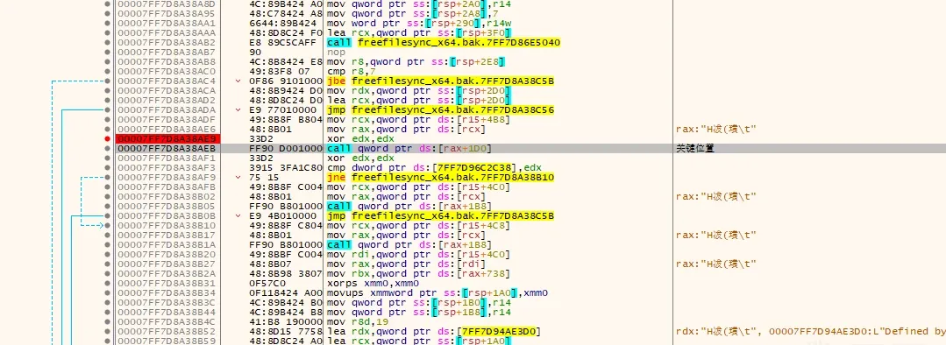Select lea rdx,qword ptr ds:[7FF7D94AE3D0] instruction

pos(433,331)
